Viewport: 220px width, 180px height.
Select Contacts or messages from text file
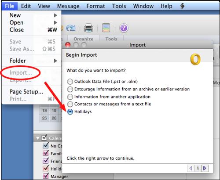pyautogui.click(x=70, y=104)
